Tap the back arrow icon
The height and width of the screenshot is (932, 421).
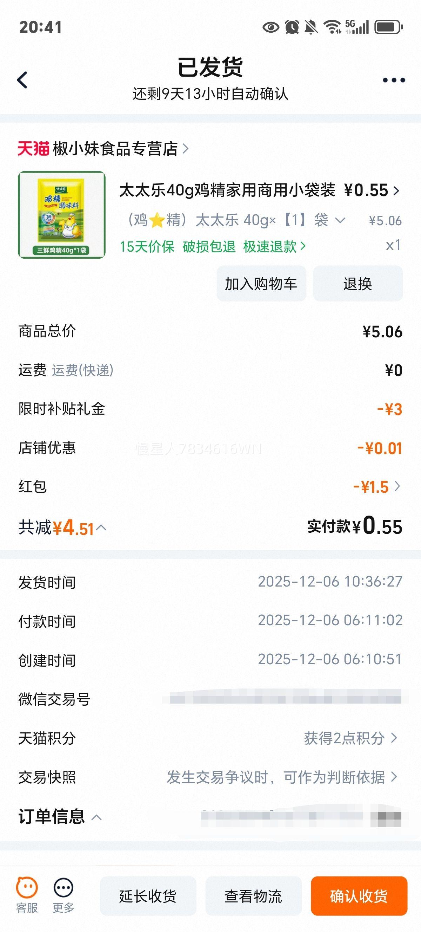(22, 80)
